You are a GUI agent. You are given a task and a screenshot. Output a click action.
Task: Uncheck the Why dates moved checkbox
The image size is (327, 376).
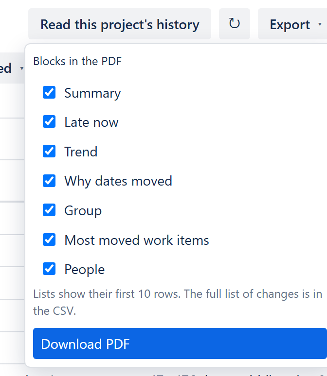49,181
